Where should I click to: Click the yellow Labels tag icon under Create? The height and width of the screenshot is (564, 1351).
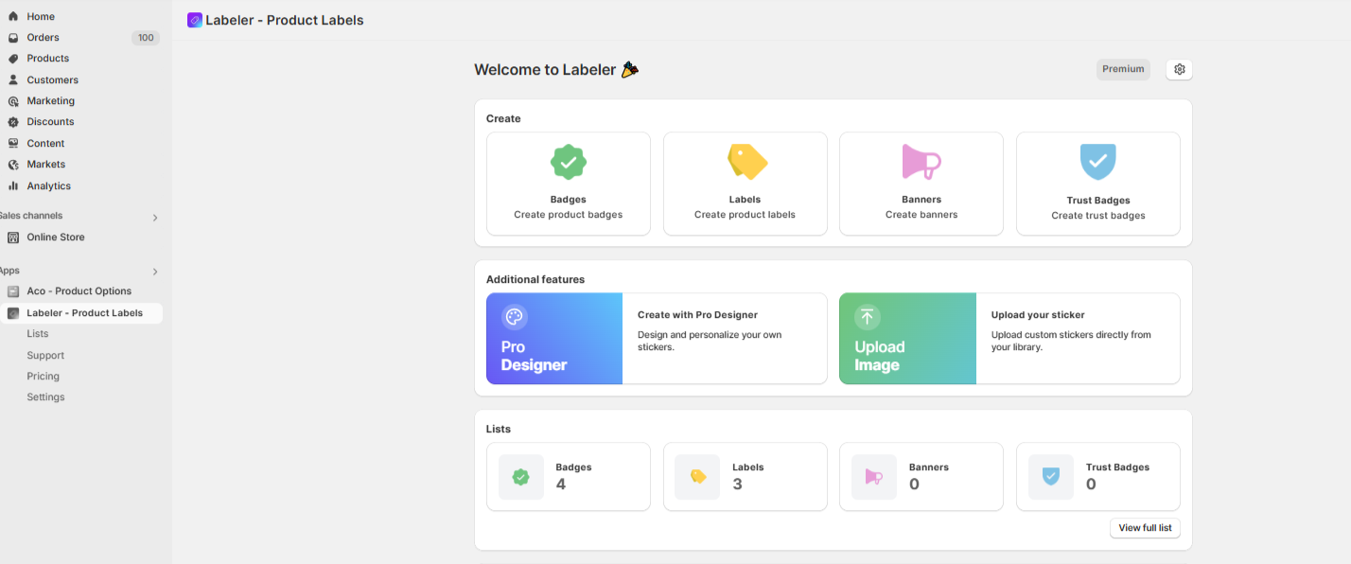[x=746, y=162]
